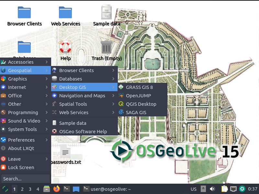
Task: Open Firefox from the taskbar
Action: click(x=57, y=189)
